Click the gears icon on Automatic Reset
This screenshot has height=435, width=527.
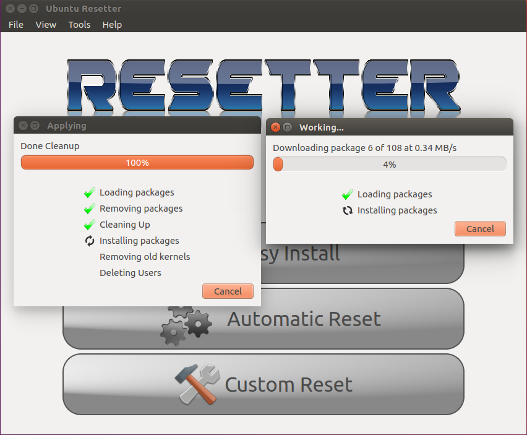[x=186, y=325]
